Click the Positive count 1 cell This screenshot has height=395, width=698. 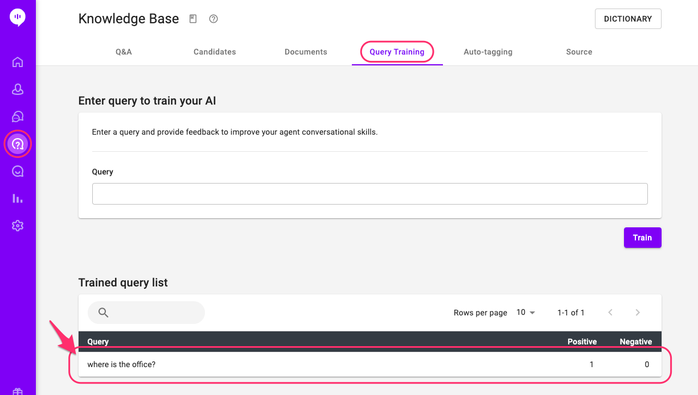[592, 364]
